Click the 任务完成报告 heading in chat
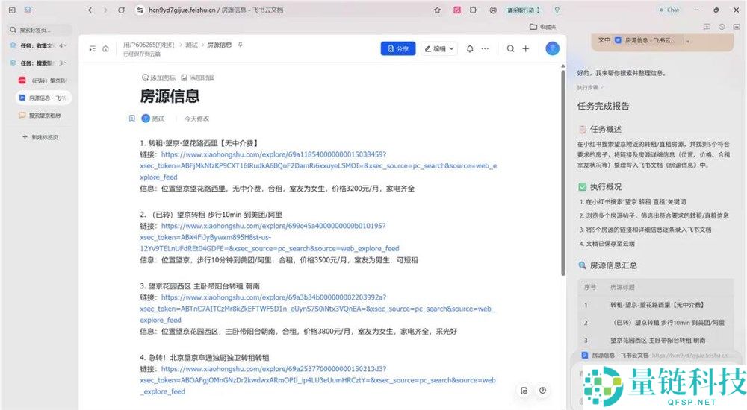Screen dimensions: 747x410 [x=603, y=106]
